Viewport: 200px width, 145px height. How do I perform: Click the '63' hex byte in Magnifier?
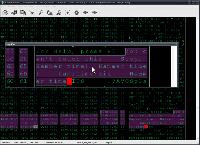(23, 51)
